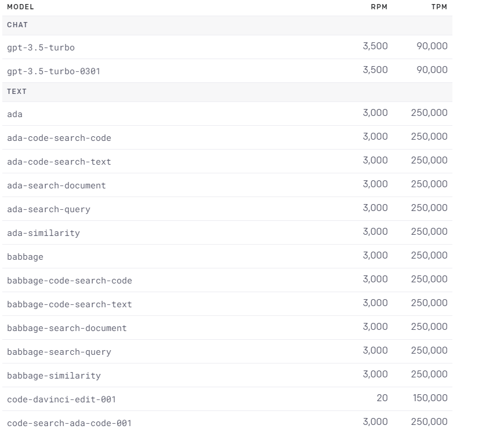Click the TPM value for babbage-code-search-text

[429, 303]
